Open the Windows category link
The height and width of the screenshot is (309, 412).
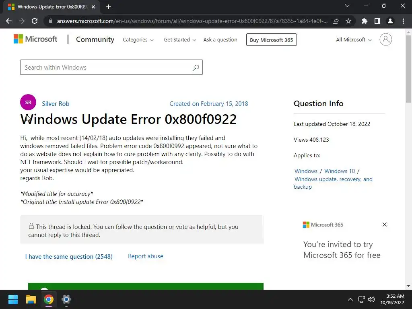[306, 171]
